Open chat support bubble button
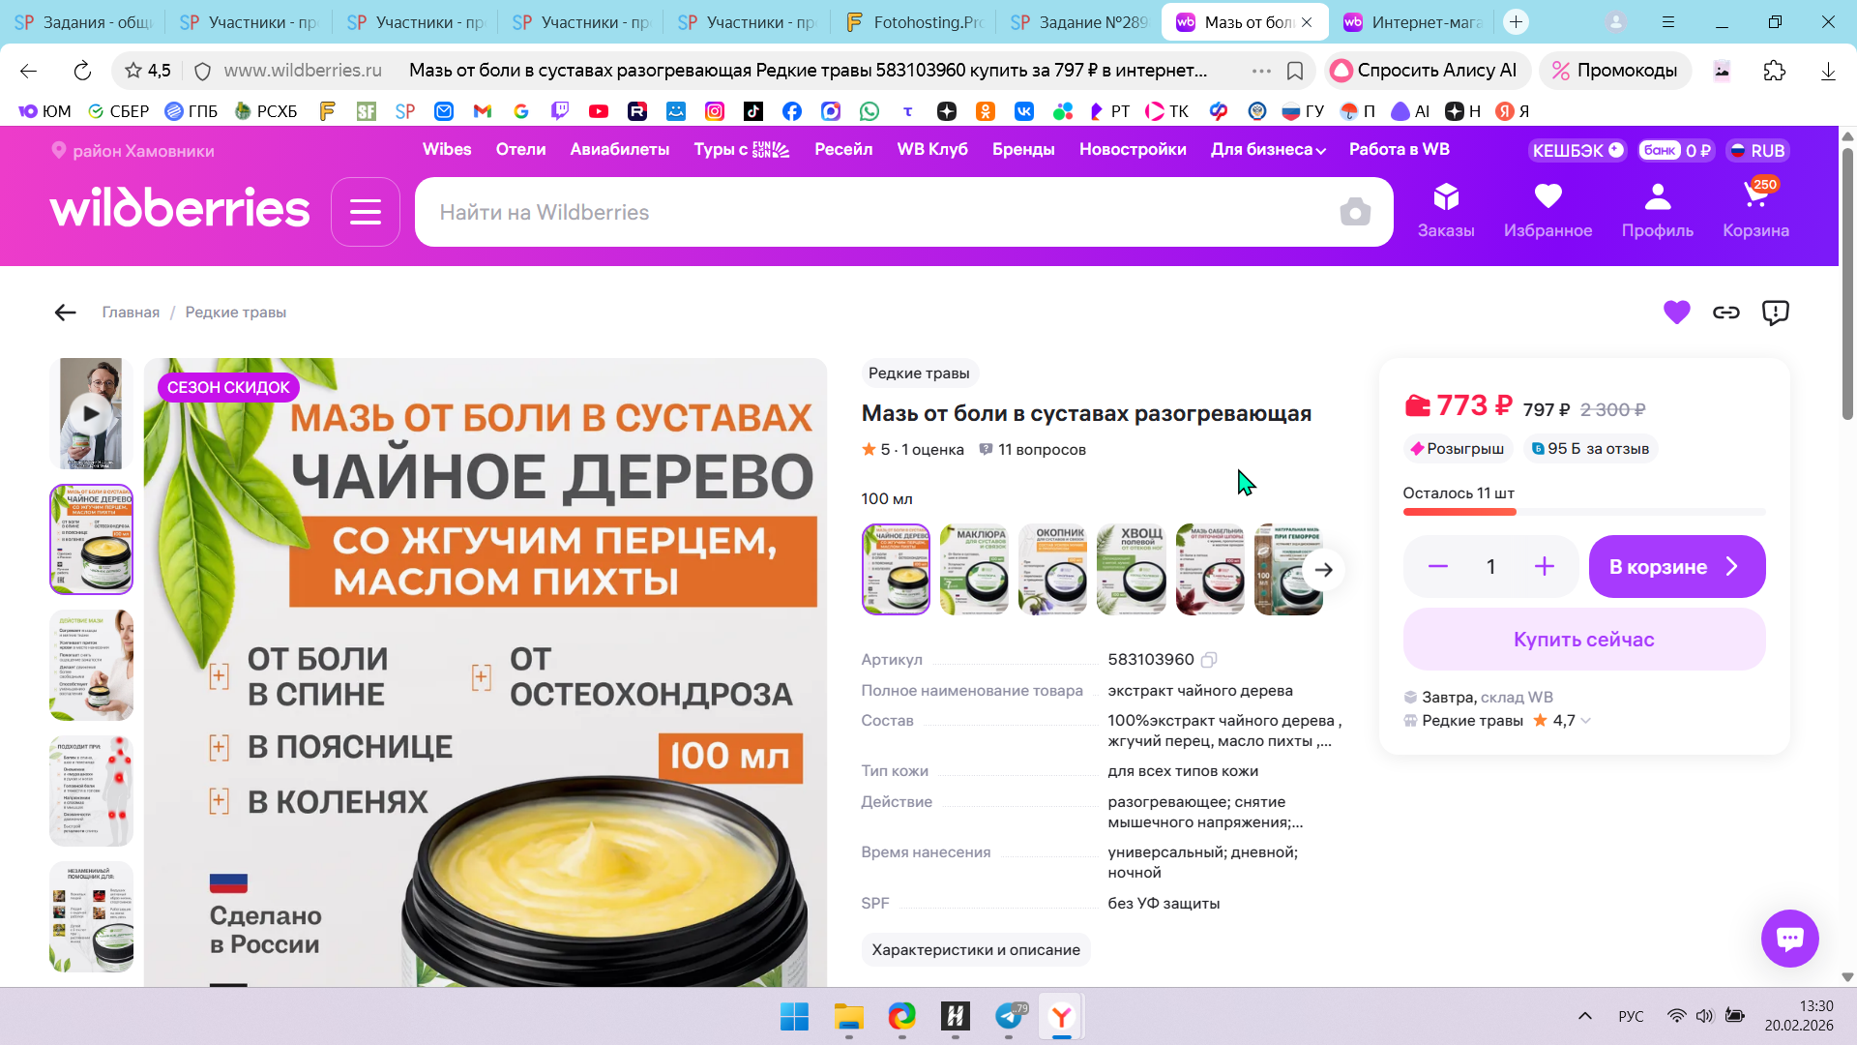 (x=1789, y=938)
